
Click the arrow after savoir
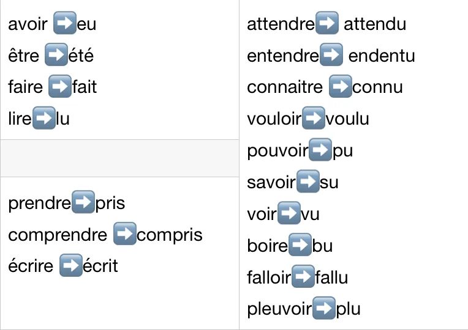(x=308, y=182)
